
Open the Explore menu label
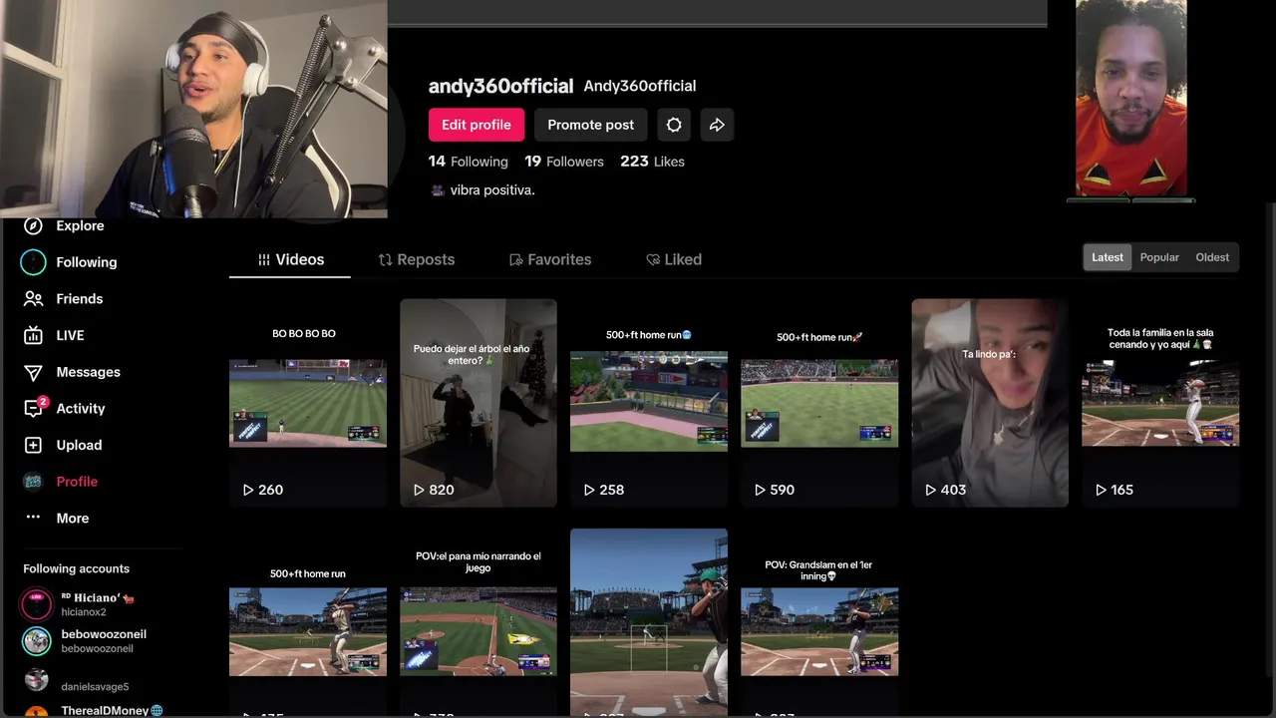[x=80, y=226]
